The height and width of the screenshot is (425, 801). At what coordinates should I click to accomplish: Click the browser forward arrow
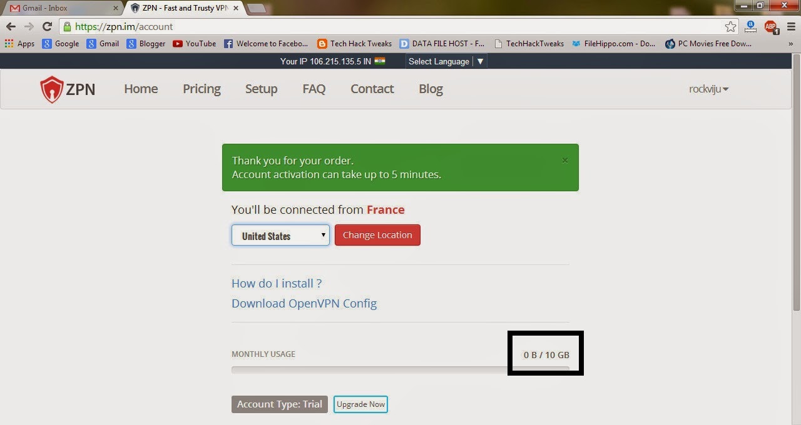pos(29,26)
